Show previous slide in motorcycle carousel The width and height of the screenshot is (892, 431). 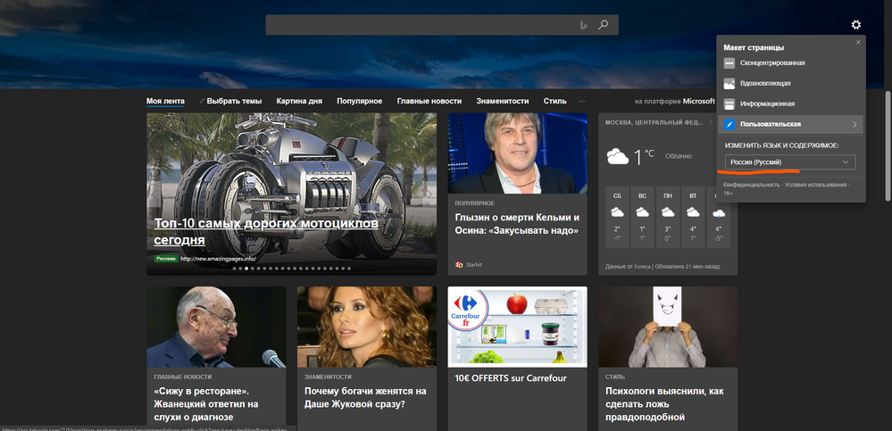tap(154, 194)
